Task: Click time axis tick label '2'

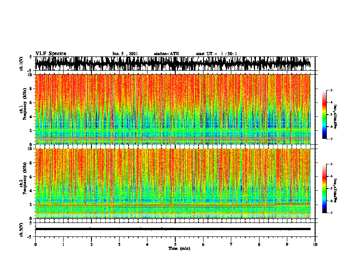Action: click(91, 244)
